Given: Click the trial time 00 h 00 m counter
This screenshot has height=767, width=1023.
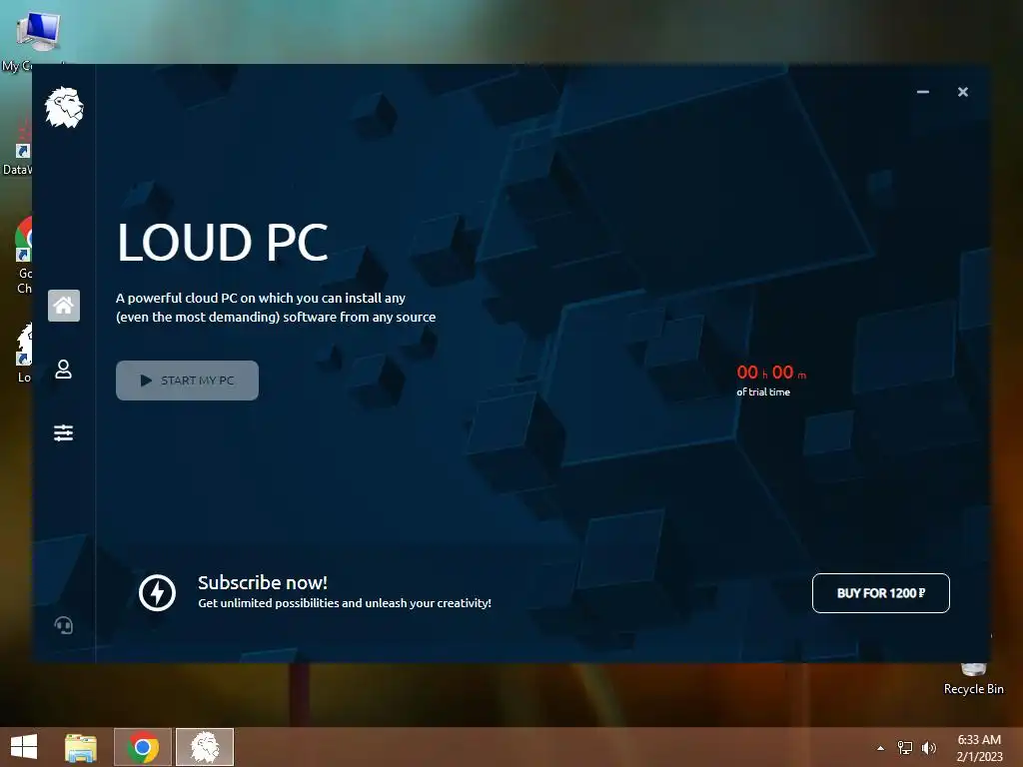Looking at the screenshot, I should pyautogui.click(x=771, y=373).
